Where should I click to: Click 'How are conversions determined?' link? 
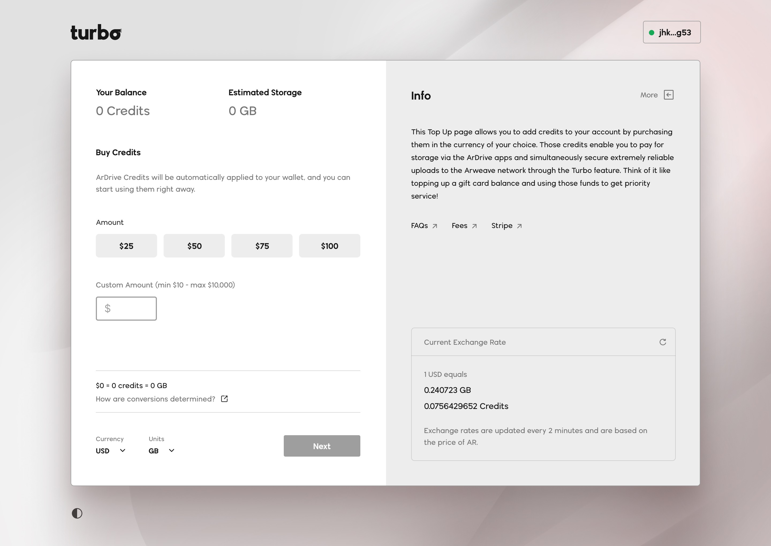(x=155, y=399)
